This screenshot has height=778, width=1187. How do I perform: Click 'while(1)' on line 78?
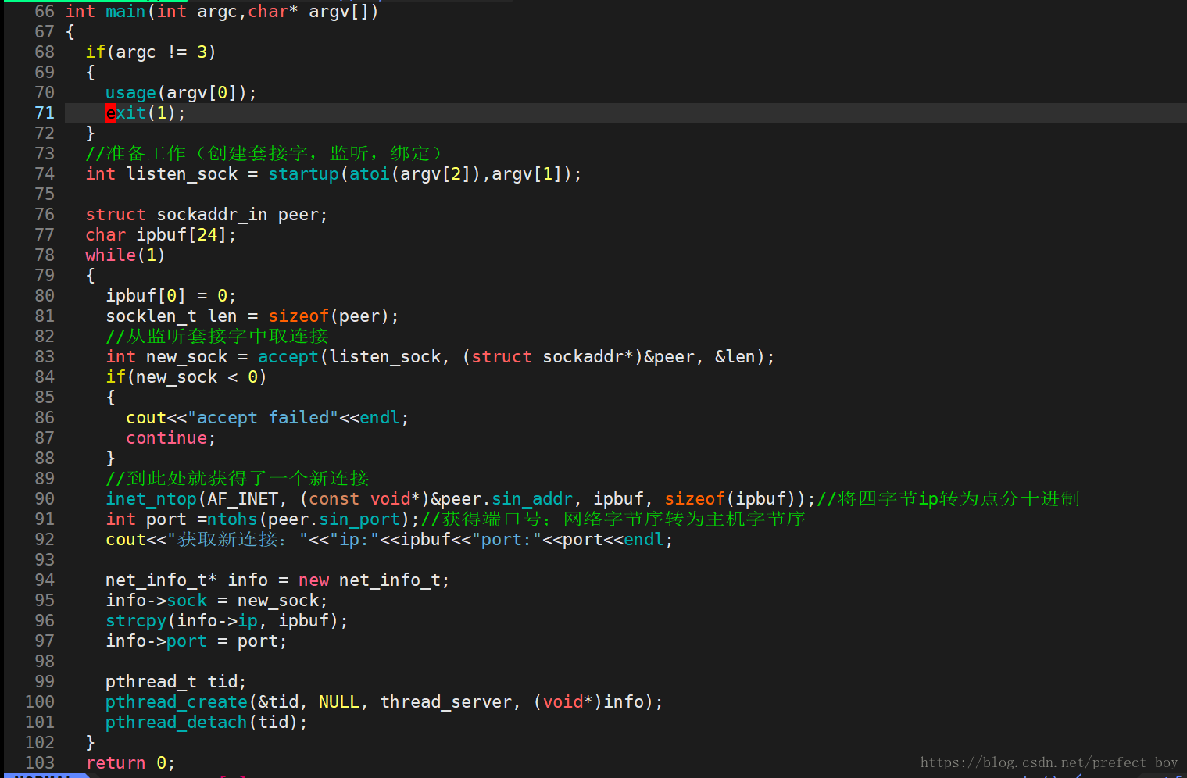126,255
